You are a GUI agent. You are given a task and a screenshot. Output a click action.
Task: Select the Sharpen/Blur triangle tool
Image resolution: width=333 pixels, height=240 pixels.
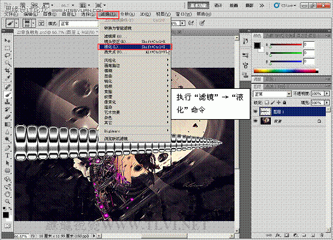click(x=7, y=132)
